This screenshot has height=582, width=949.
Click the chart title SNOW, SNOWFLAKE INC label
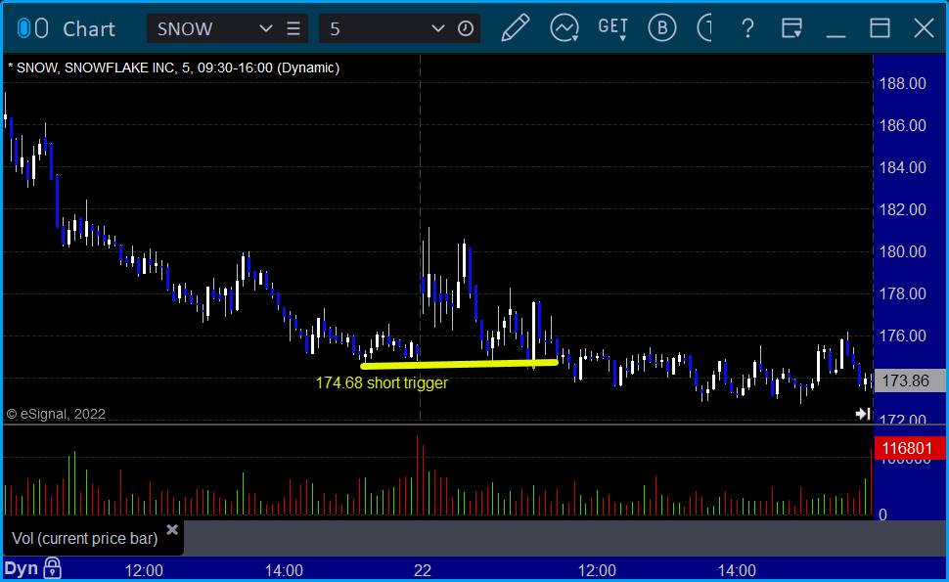174,67
